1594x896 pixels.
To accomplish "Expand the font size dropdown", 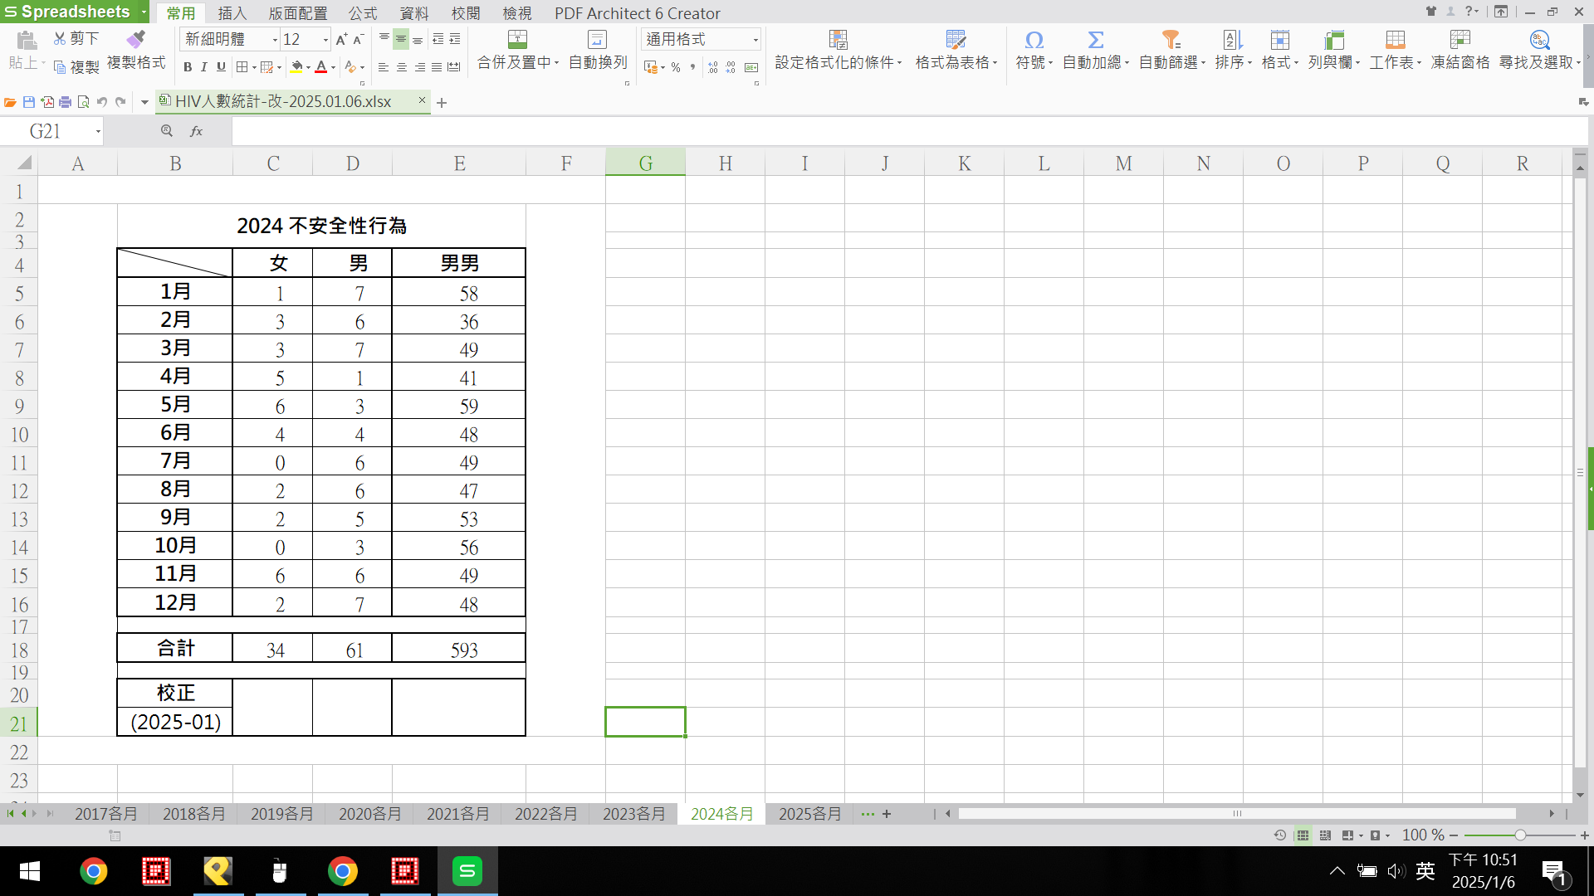I will [x=325, y=40].
